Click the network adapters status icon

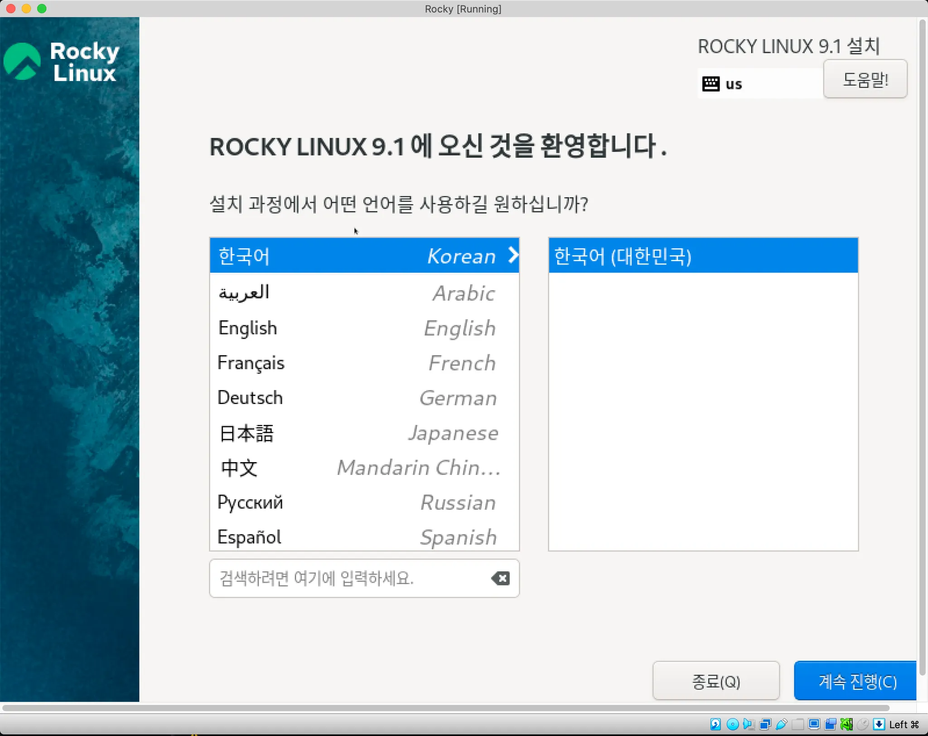point(765,724)
